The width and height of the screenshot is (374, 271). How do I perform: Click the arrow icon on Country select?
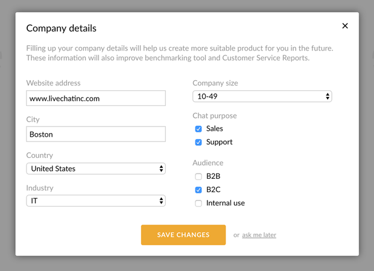click(x=161, y=169)
